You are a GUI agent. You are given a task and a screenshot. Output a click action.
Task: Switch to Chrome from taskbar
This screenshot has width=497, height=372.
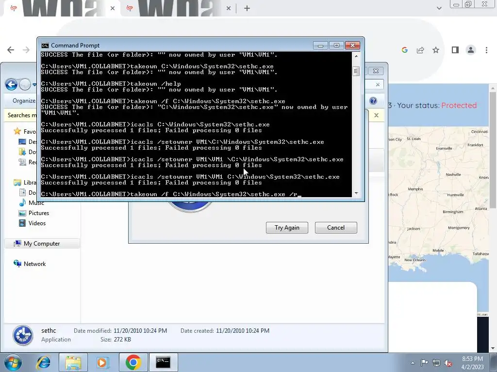pos(133,362)
